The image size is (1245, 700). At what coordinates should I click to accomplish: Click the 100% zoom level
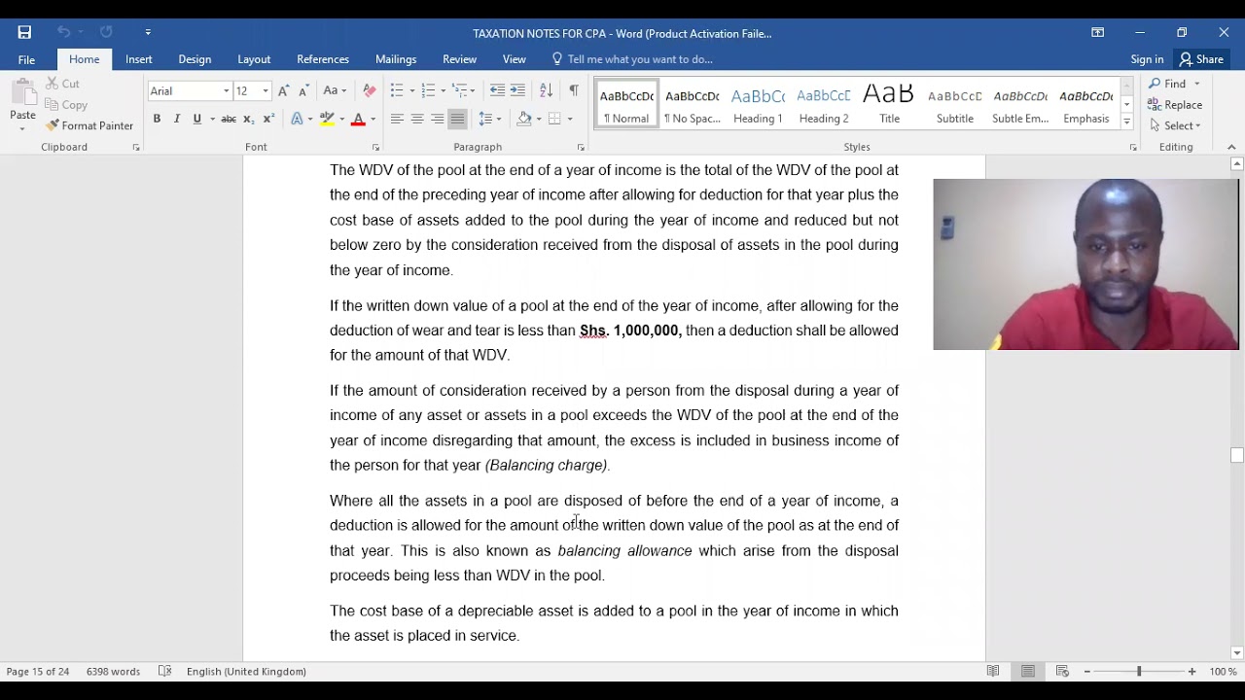click(1223, 671)
